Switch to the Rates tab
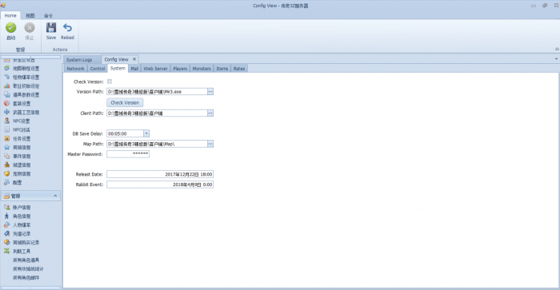Screen dimensions: 560x290 [239, 69]
